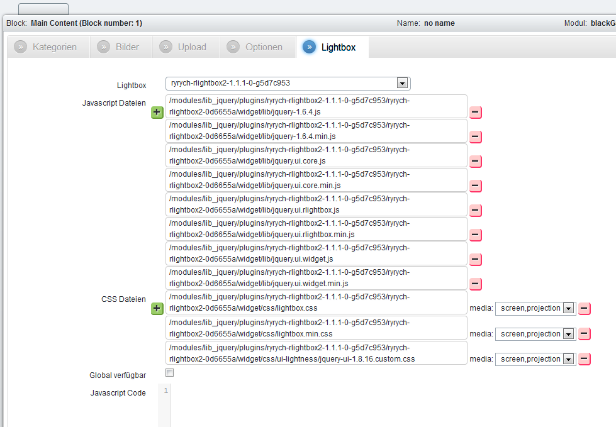Delete the jquery.ui.core.js entry
Screen dimensions: 616x427
(476, 162)
